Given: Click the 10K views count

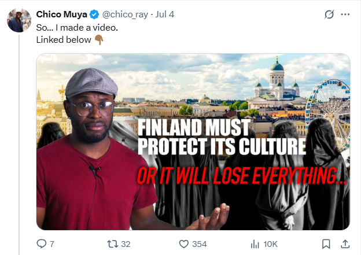Looking at the screenshot, I should pyautogui.click(x=271, y=244).
